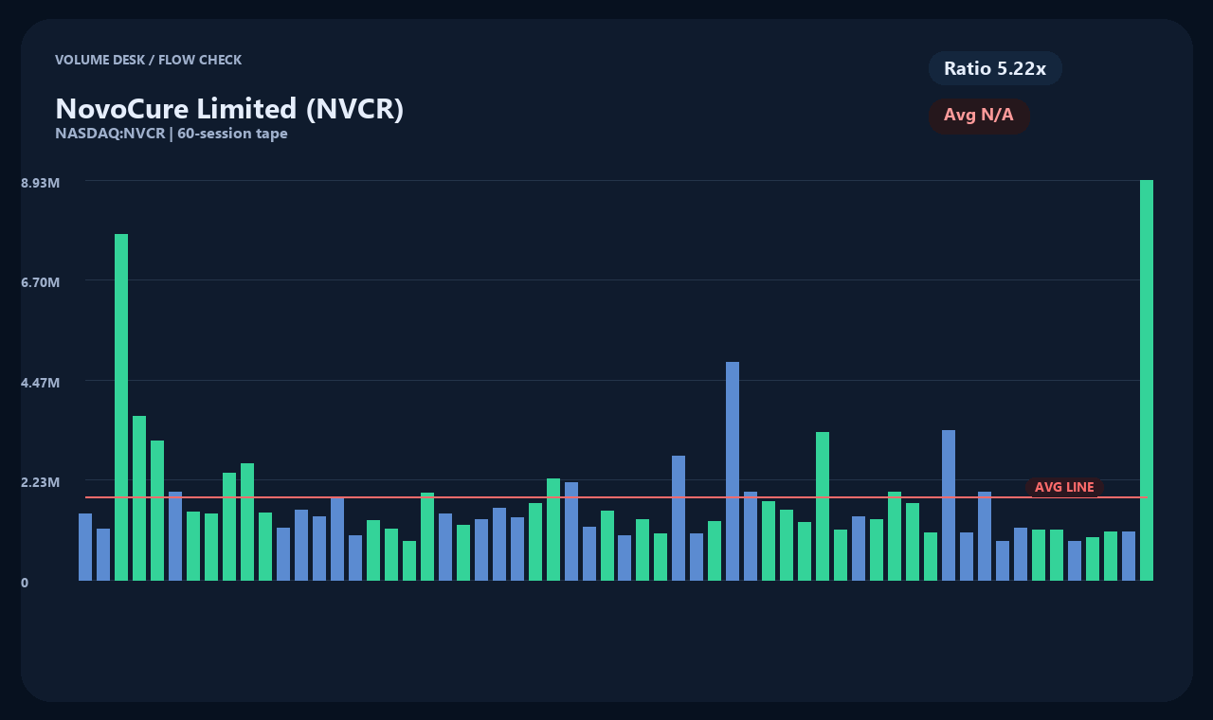This screenshot has height=720, width=1213.
Task: Select the tallest green bar at the far right
Action: tap(1147, 380)
